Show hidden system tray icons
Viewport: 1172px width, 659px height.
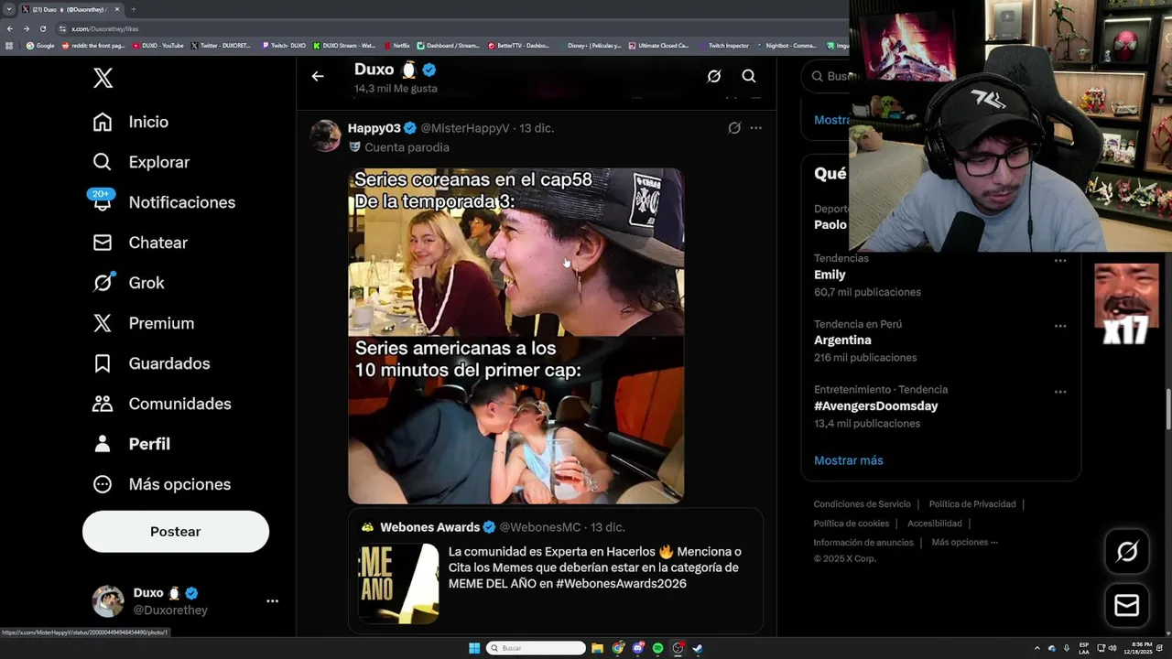tap(1036, 648)
